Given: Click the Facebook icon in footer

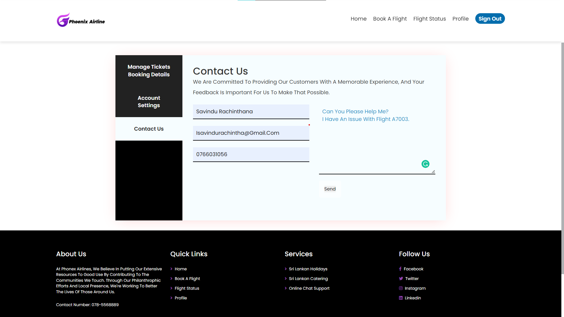Looking at the screenshot, I should [x=400, y=269].
